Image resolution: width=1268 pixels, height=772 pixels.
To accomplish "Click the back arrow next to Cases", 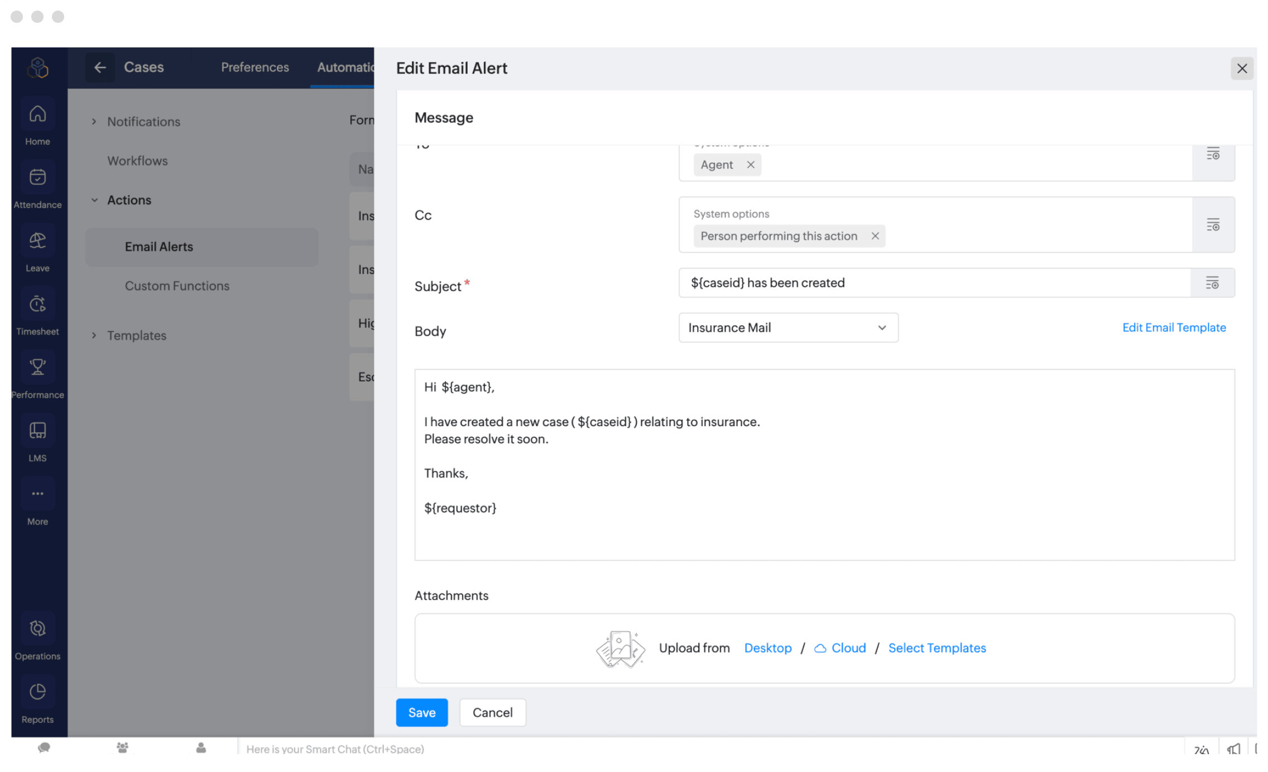I will [x=100, y=67].
